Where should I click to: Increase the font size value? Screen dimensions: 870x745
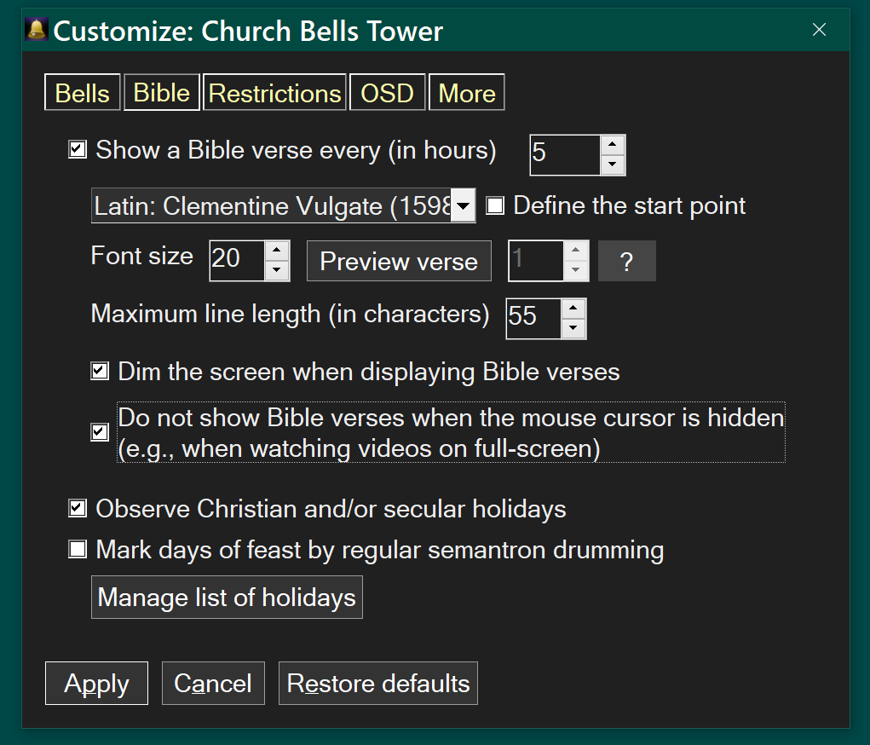[277, 251]
